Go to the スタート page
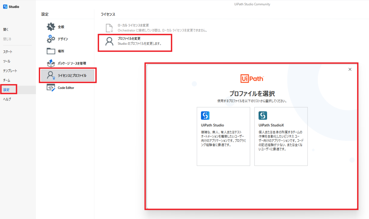This screenshot has width=369, height=219. click(x=8, y=52)
